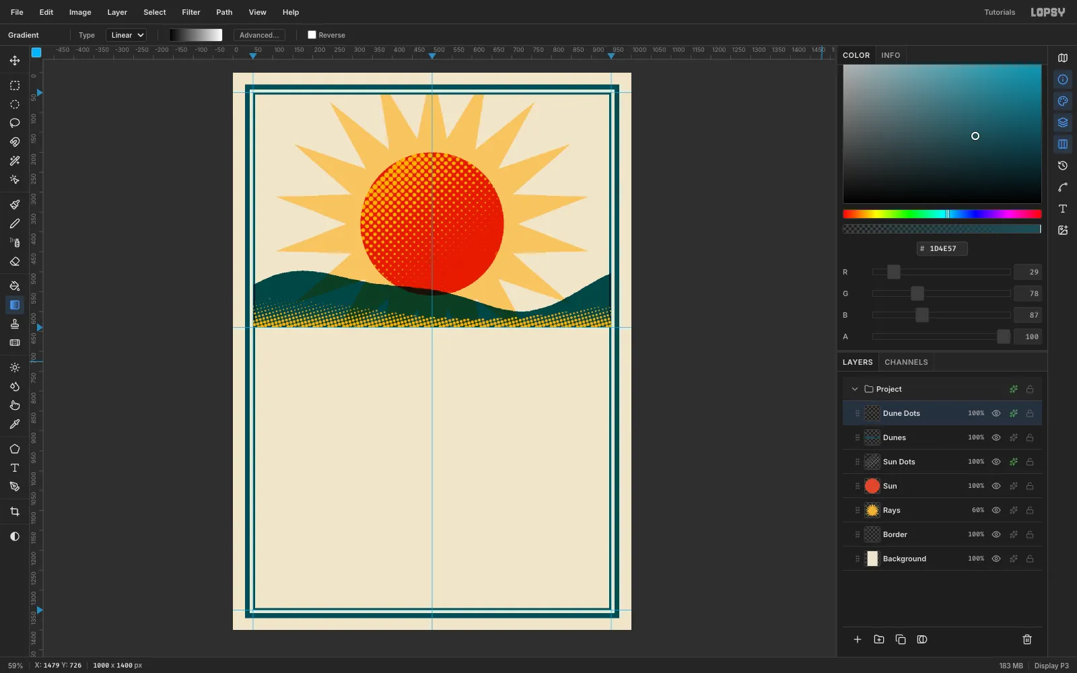This screenshot has width=1077, height=673.
Task: Open the Image menu
Action: click(x=80, y=12)
